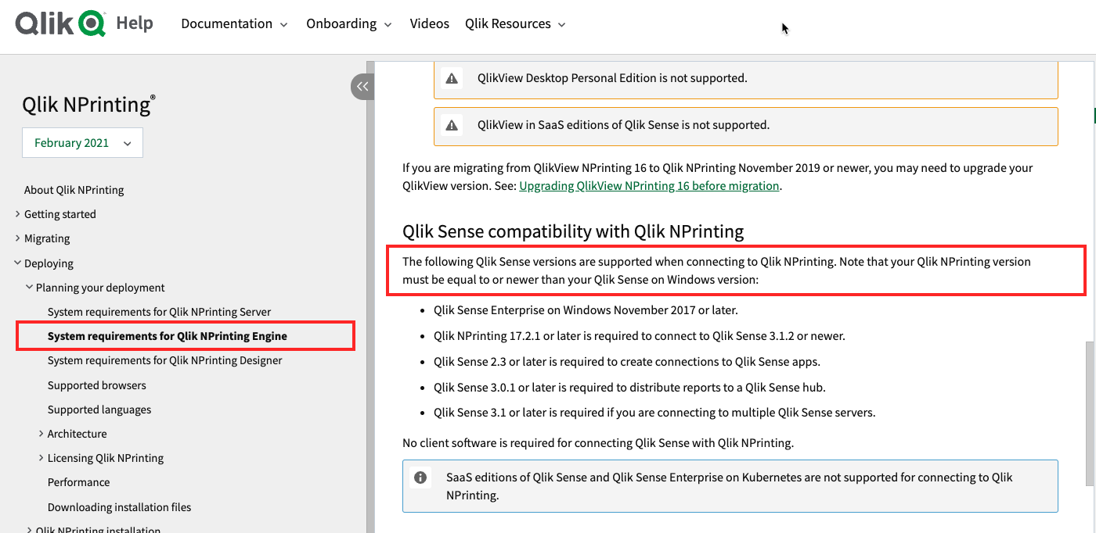Click the info icon in the SaaS editions note
Screen dimensions: 1096x533
click(x=420, y=478)
